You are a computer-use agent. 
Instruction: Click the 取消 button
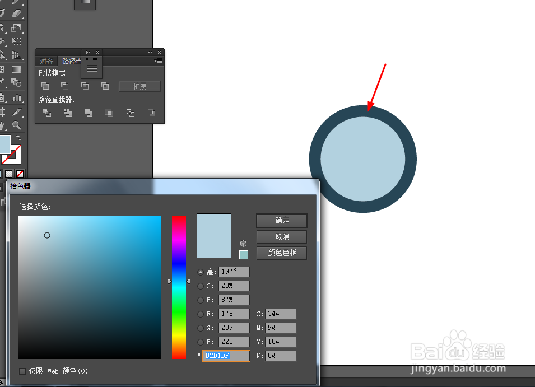point(282,237)
